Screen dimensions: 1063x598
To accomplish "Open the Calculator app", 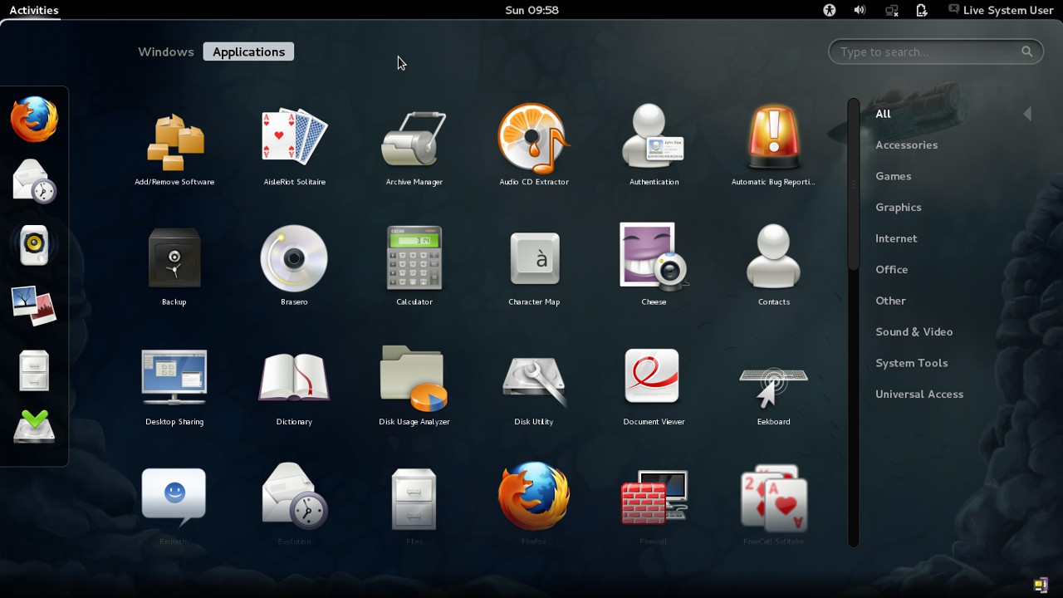I will tap(414, 257).
